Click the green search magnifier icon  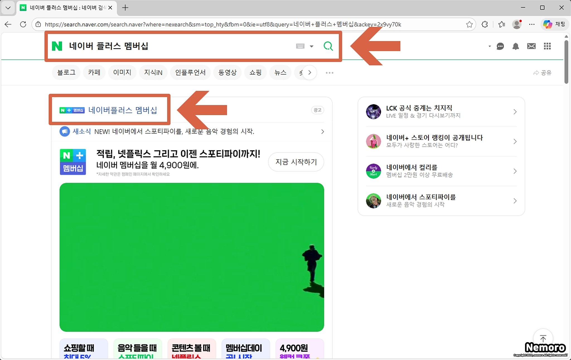point(328,46)
